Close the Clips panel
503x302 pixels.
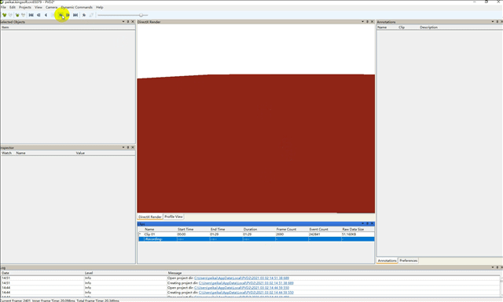(372, 224)
